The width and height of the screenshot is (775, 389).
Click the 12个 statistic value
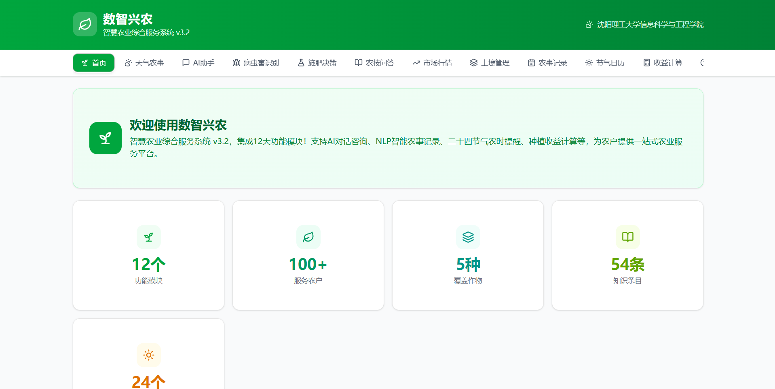[x=149, y=264]
